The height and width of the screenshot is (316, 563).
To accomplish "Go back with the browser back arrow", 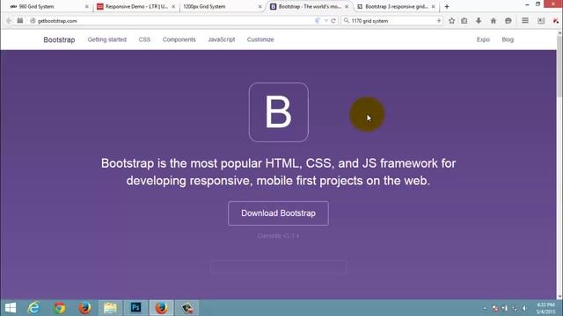I will [x=9, y=21].
